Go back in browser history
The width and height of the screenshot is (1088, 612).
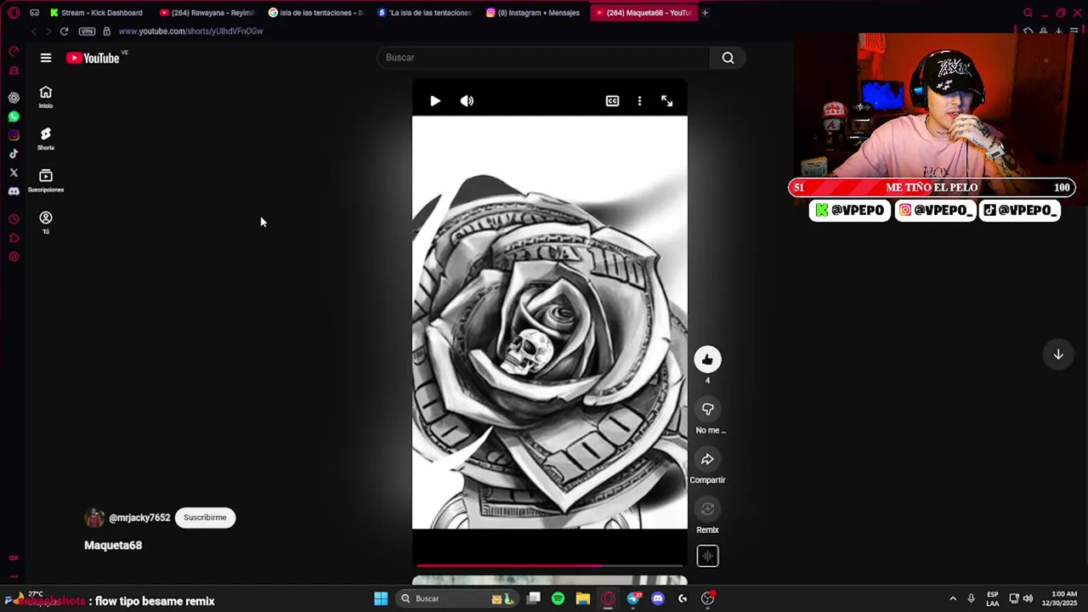[x=33, y=31]
